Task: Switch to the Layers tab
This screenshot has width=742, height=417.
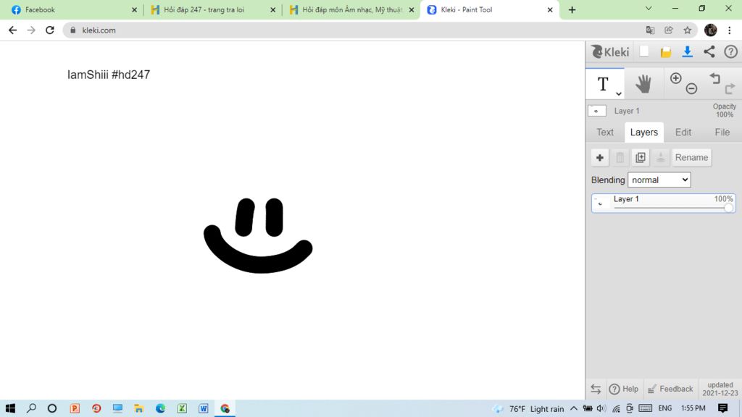Action: 643,132
